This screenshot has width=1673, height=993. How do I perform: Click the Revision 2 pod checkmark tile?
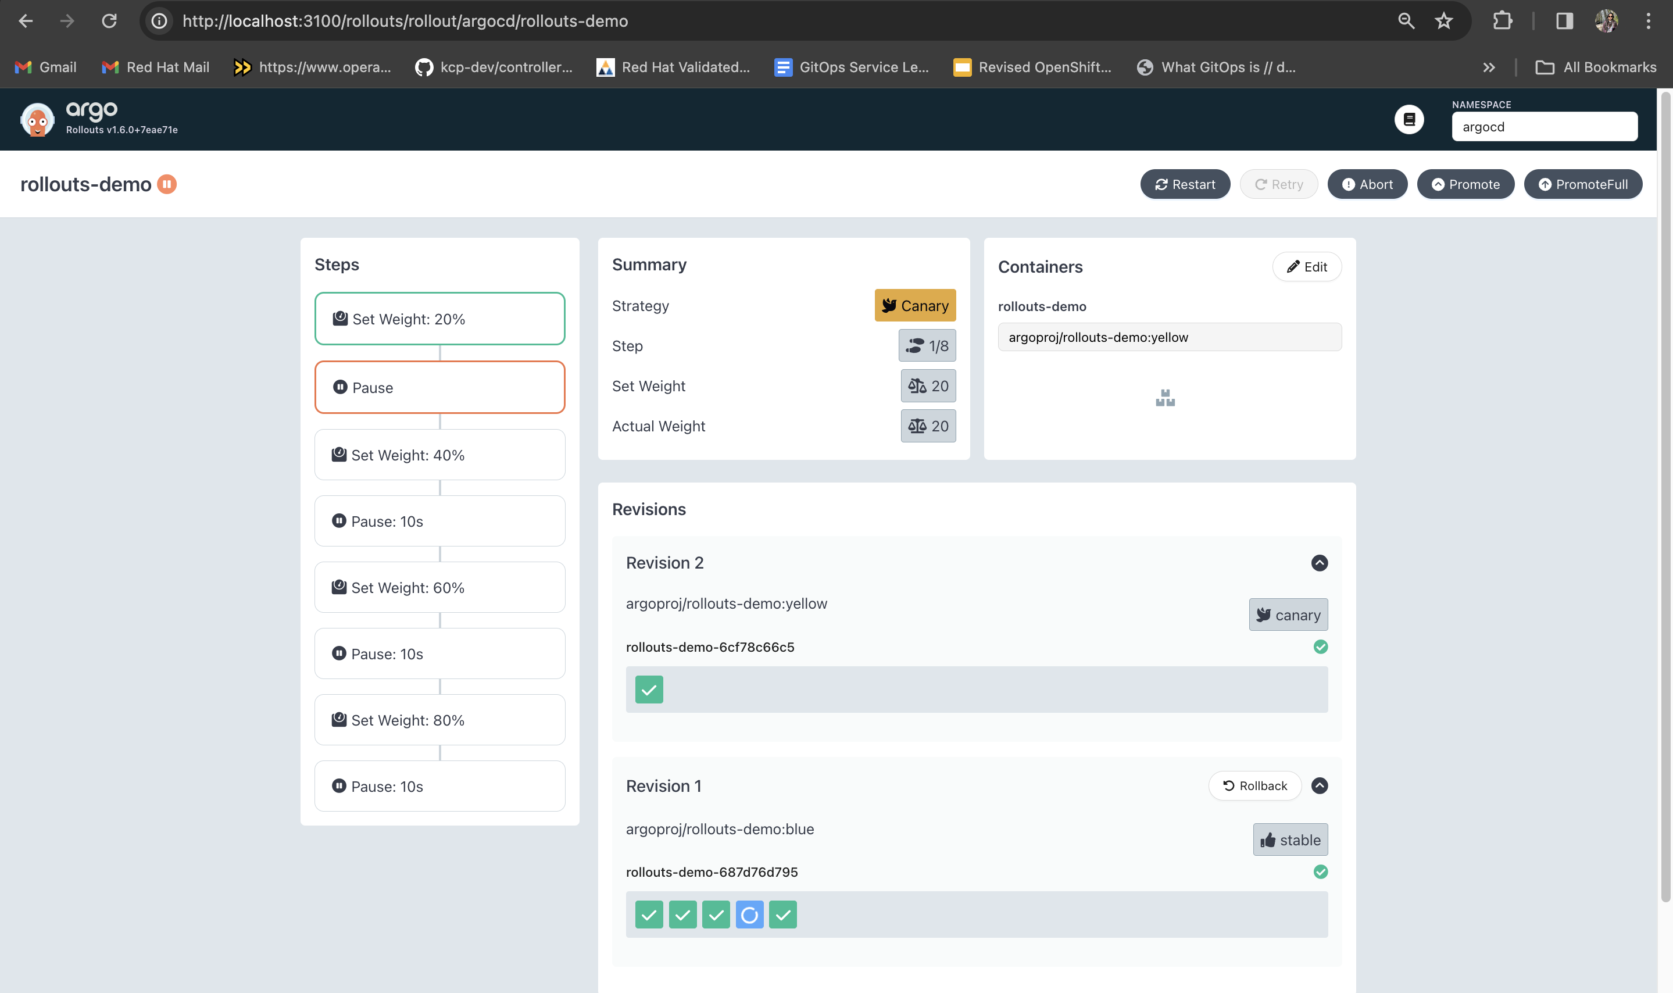[x=648, y=689]
